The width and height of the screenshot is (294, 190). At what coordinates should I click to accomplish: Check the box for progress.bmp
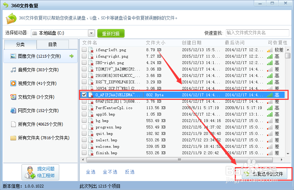(x=84, y=127)
